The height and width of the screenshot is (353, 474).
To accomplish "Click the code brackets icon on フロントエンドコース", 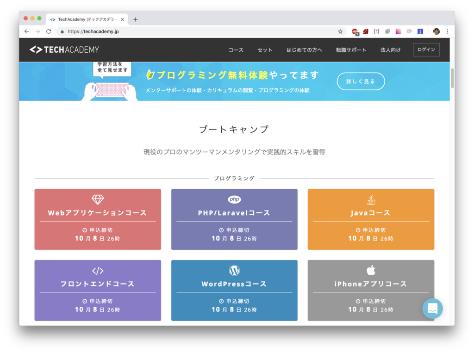I will pos(97,271).
